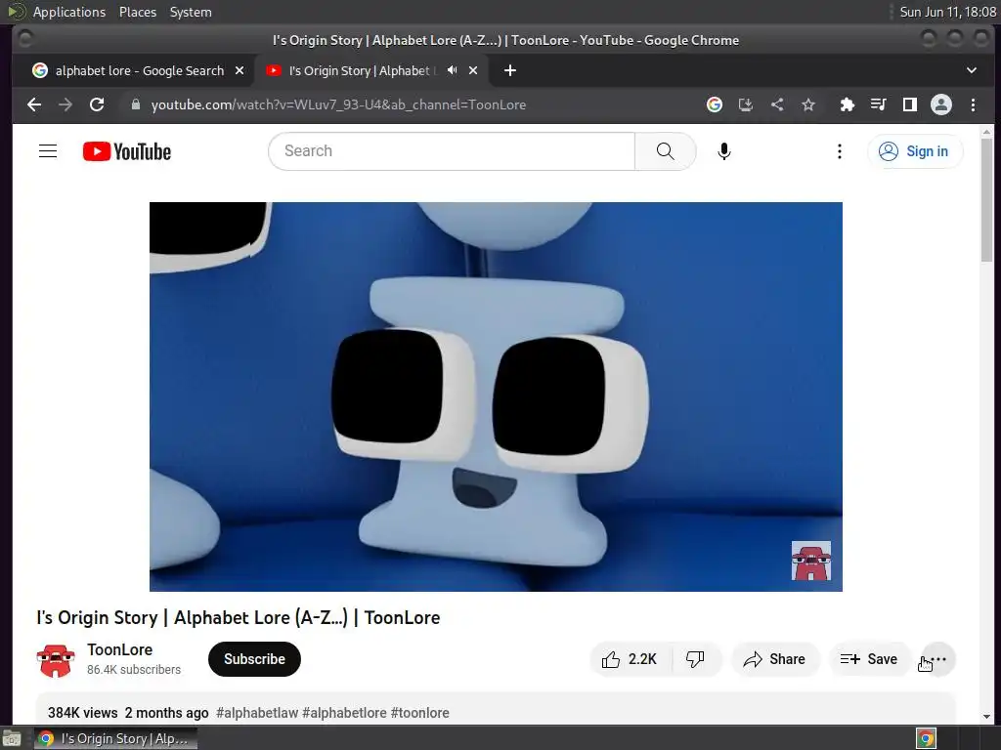Open the Chrome three-dot menu

[973, 104]
